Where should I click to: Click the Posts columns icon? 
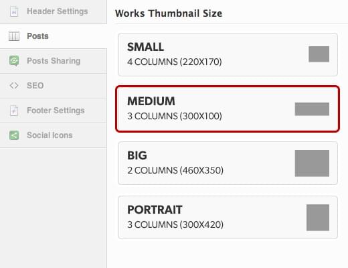(x=14, y=36)
